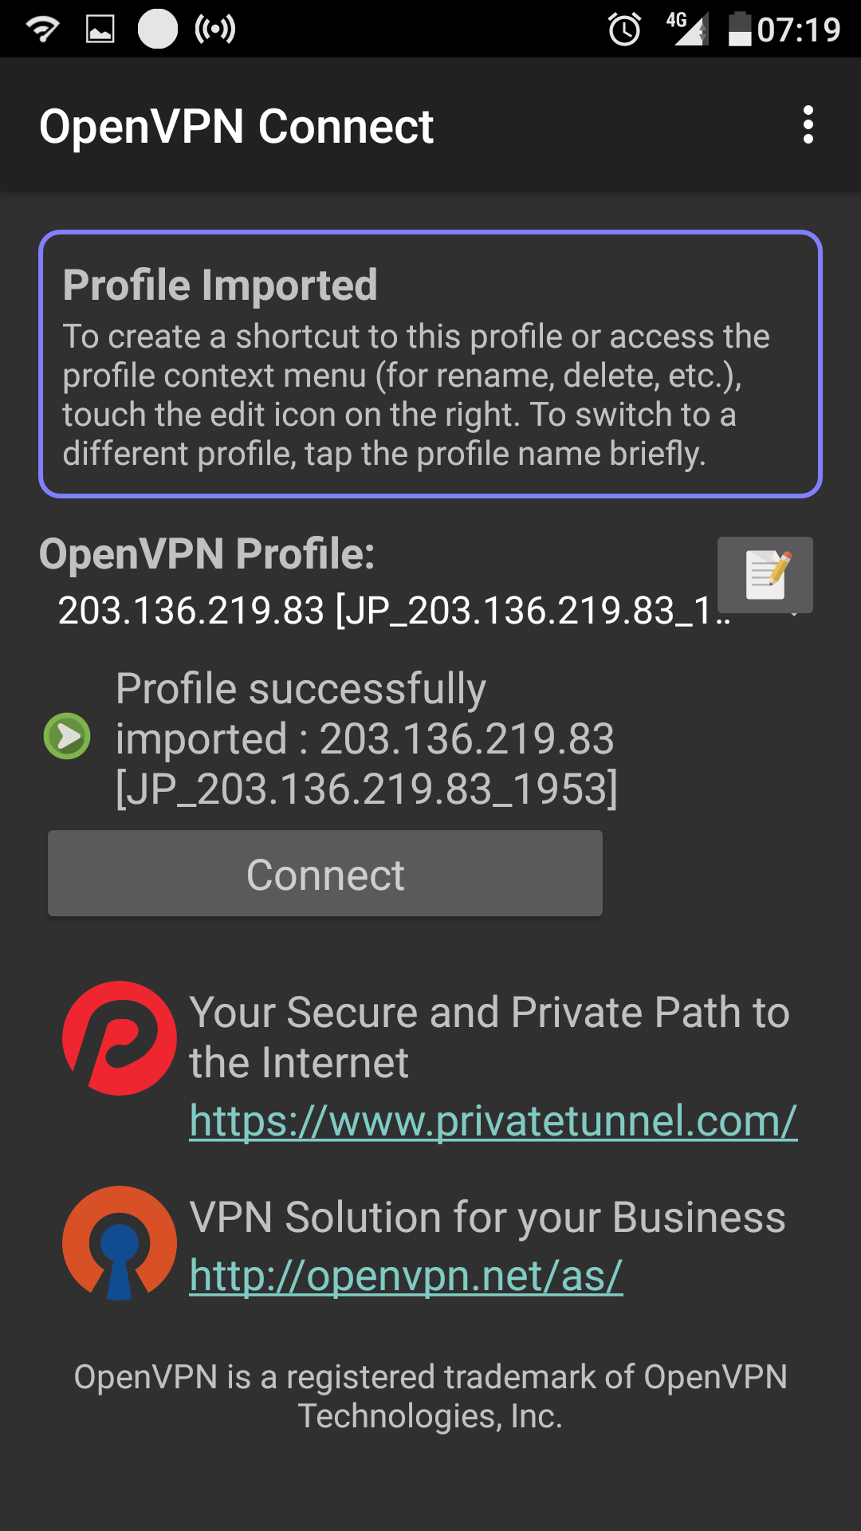Tap the green arrow status icon
This screenshot has width=861, height=1531.
coord(67,736)
